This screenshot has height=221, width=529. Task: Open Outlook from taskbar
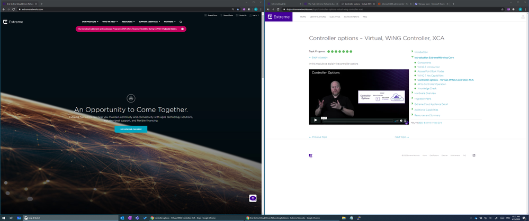122,218
